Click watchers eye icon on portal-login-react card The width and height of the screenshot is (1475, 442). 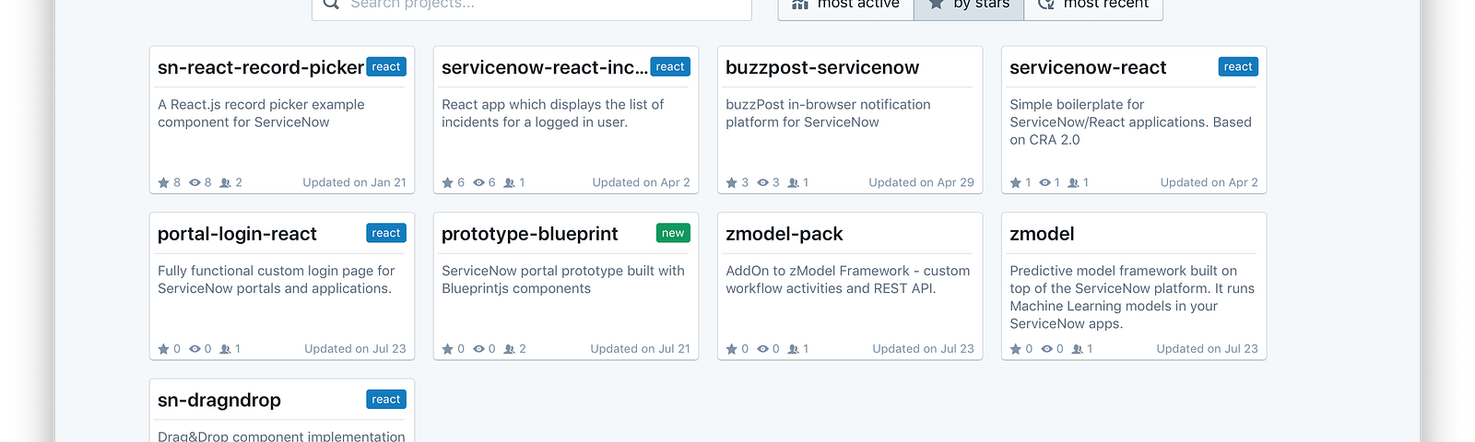click(195, 349)
